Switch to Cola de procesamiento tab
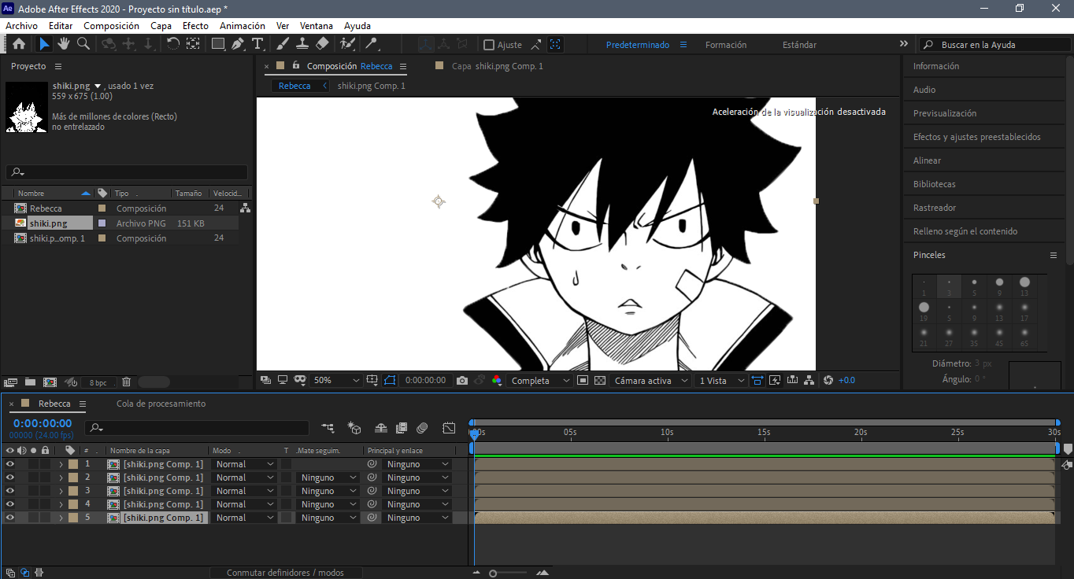 pyautogui.click(x=161, y=404)
